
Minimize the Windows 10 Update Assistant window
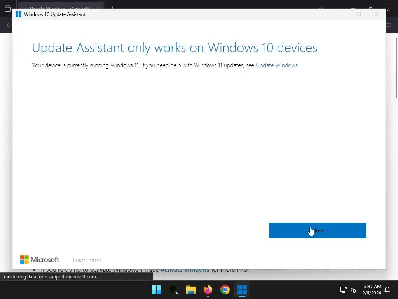pyautogui.click(x=341, y=14)
